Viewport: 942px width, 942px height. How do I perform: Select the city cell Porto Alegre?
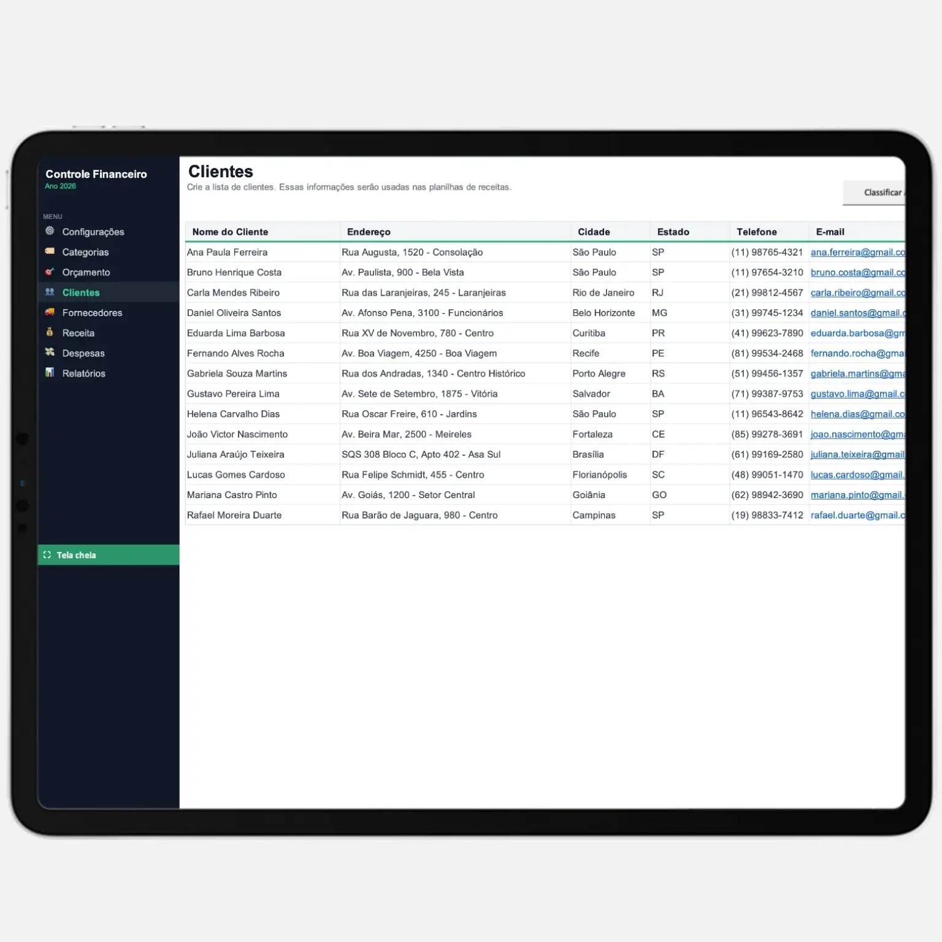pyautogui.click(x=610, y=373)
